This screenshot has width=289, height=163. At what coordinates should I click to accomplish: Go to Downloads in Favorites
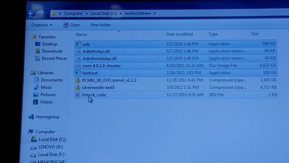pyautogui.click(x=52, y=51)
